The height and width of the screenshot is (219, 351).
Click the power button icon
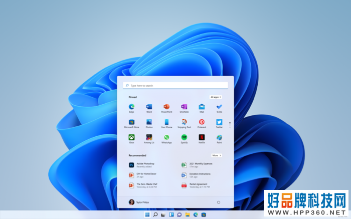219,202
